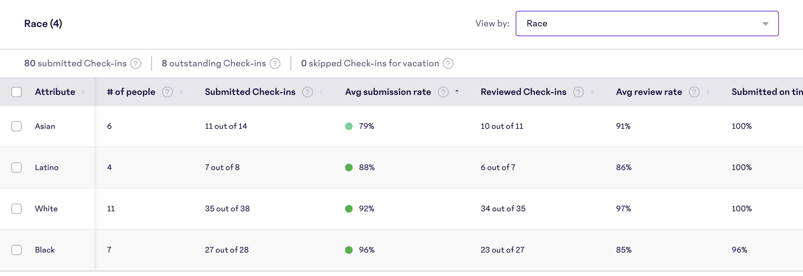This screenshot has width=803, height=276.
Task: Select all rows with header checkbox
Action: (x=16, y=92)
